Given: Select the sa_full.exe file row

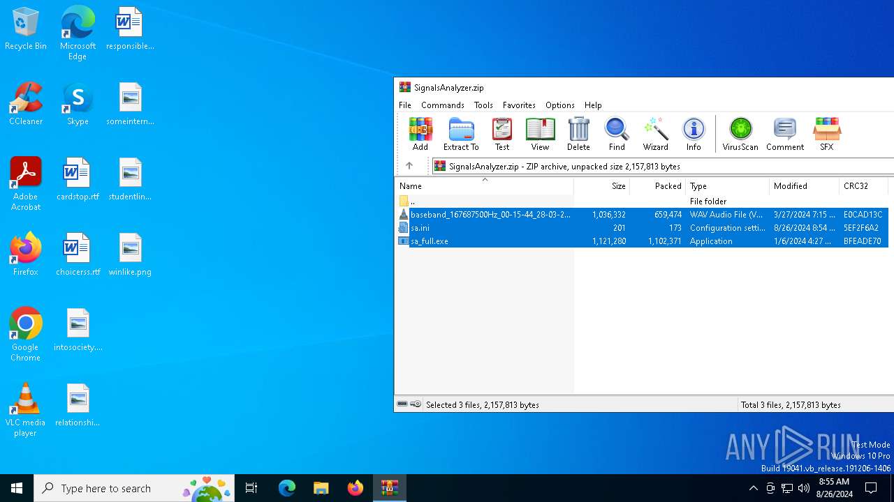Looking at the screenshot, I should tap(642, 241).
